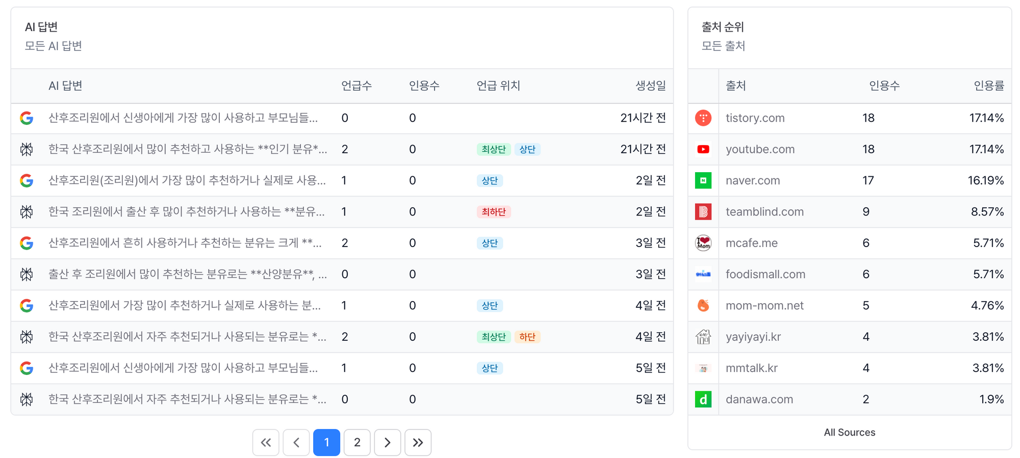Click the YouTube source icon

point(703,149)
